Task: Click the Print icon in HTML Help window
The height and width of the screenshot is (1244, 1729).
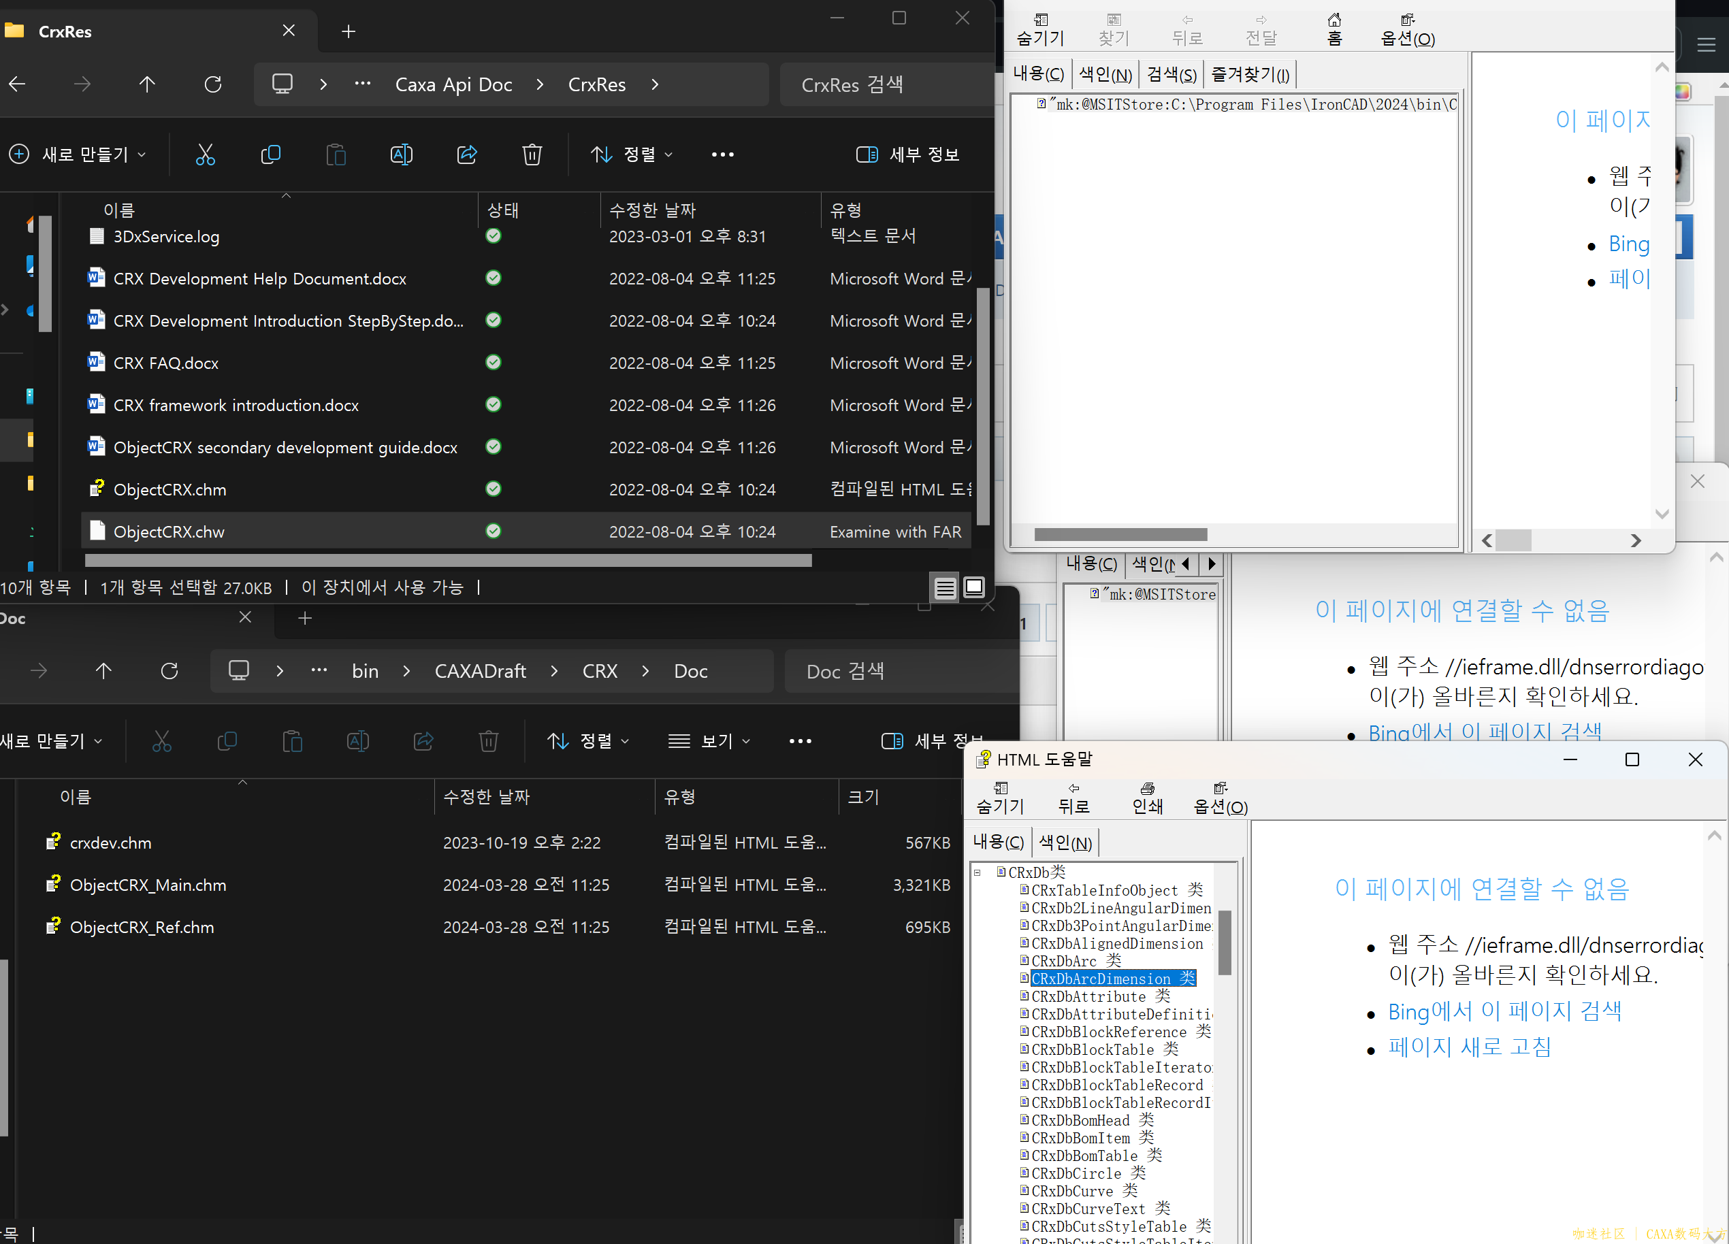Action: (x=1146, y=798)
